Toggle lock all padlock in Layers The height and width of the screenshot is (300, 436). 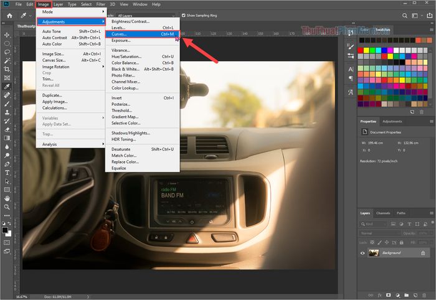[401, 243]
